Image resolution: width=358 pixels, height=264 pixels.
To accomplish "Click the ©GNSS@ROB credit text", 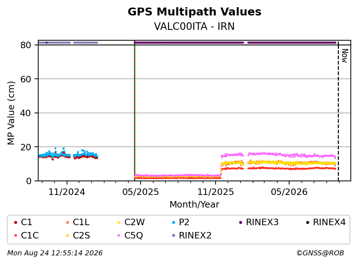I will [x=320, y=253].
